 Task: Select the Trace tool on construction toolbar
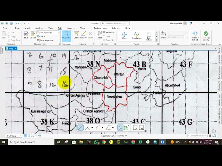pos(108,128)
